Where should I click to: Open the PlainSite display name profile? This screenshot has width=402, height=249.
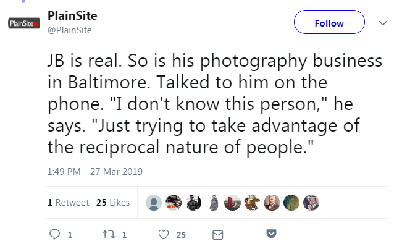(x=72, y=15)
